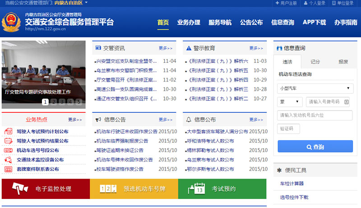This screenshot has height=208, width=361.
Task: Click the magnifier icon on 查询 button
Action: (309, 147)
